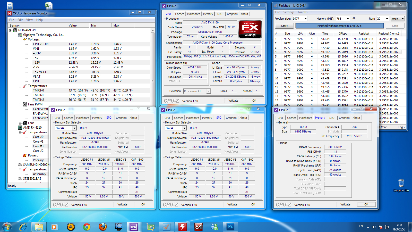
Task: Click the Voltages lightning bolt icon
Action: 25,39
